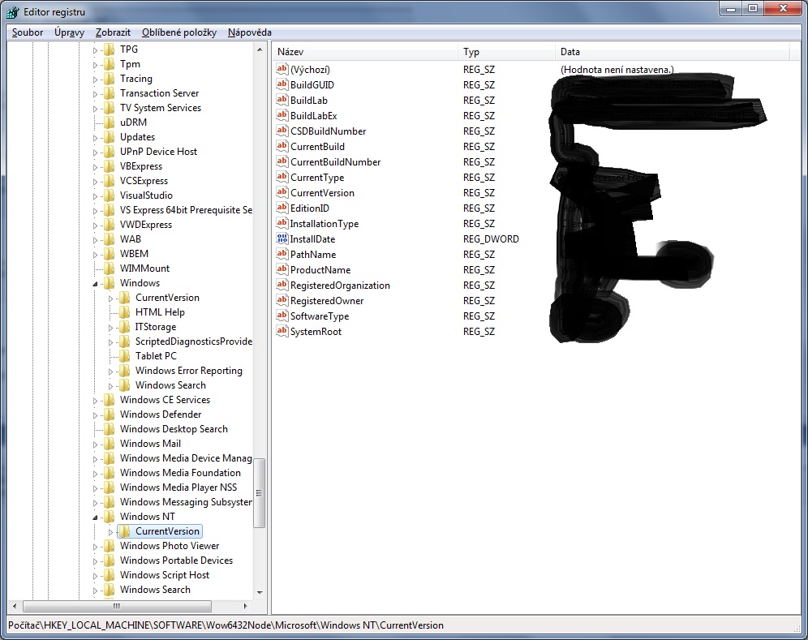The image size is (808, 640).
Task: Click the Windows Defender folder icon
Action: (x=110, y=414)
